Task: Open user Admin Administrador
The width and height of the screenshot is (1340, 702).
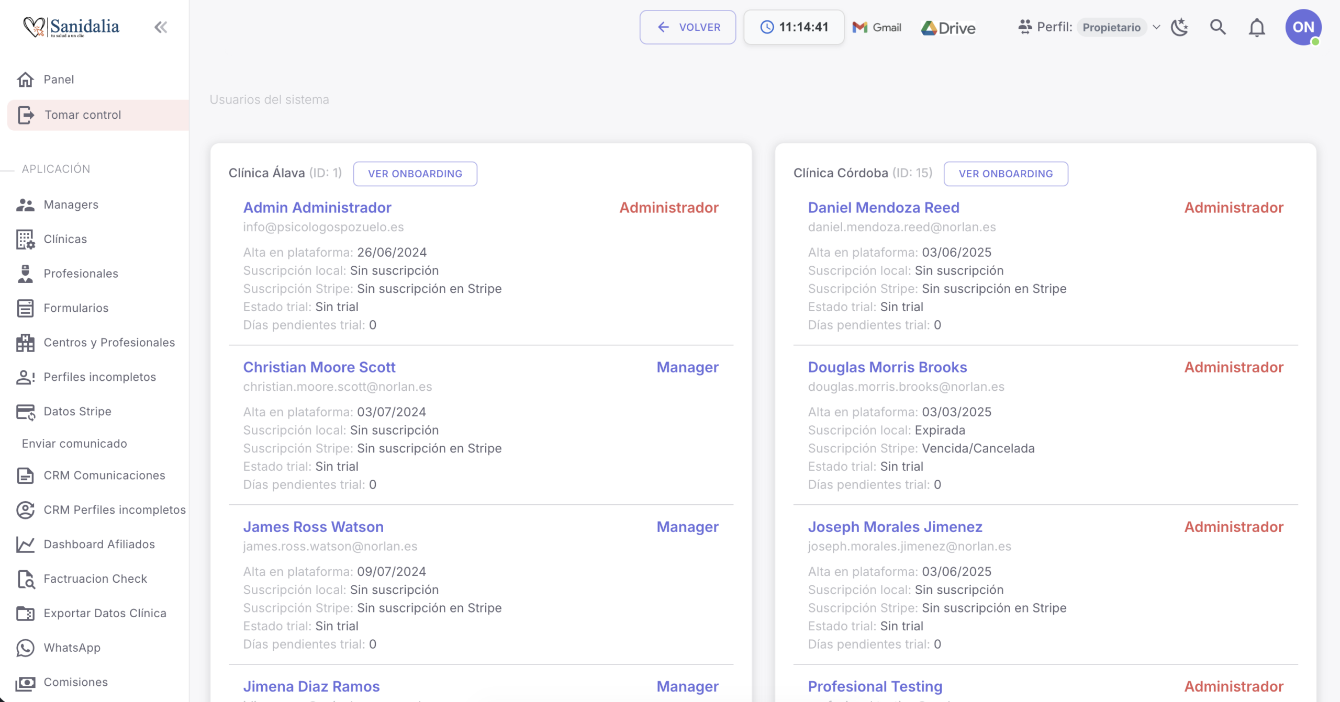Action: 317,208
